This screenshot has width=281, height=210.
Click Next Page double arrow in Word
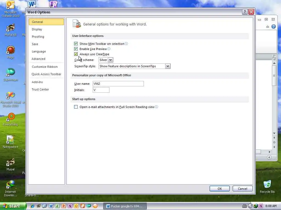pyautogui.click(x=274, y=147)
